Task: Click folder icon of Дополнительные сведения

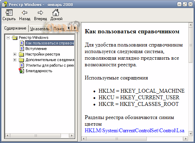Action: [x=22, y=60]
